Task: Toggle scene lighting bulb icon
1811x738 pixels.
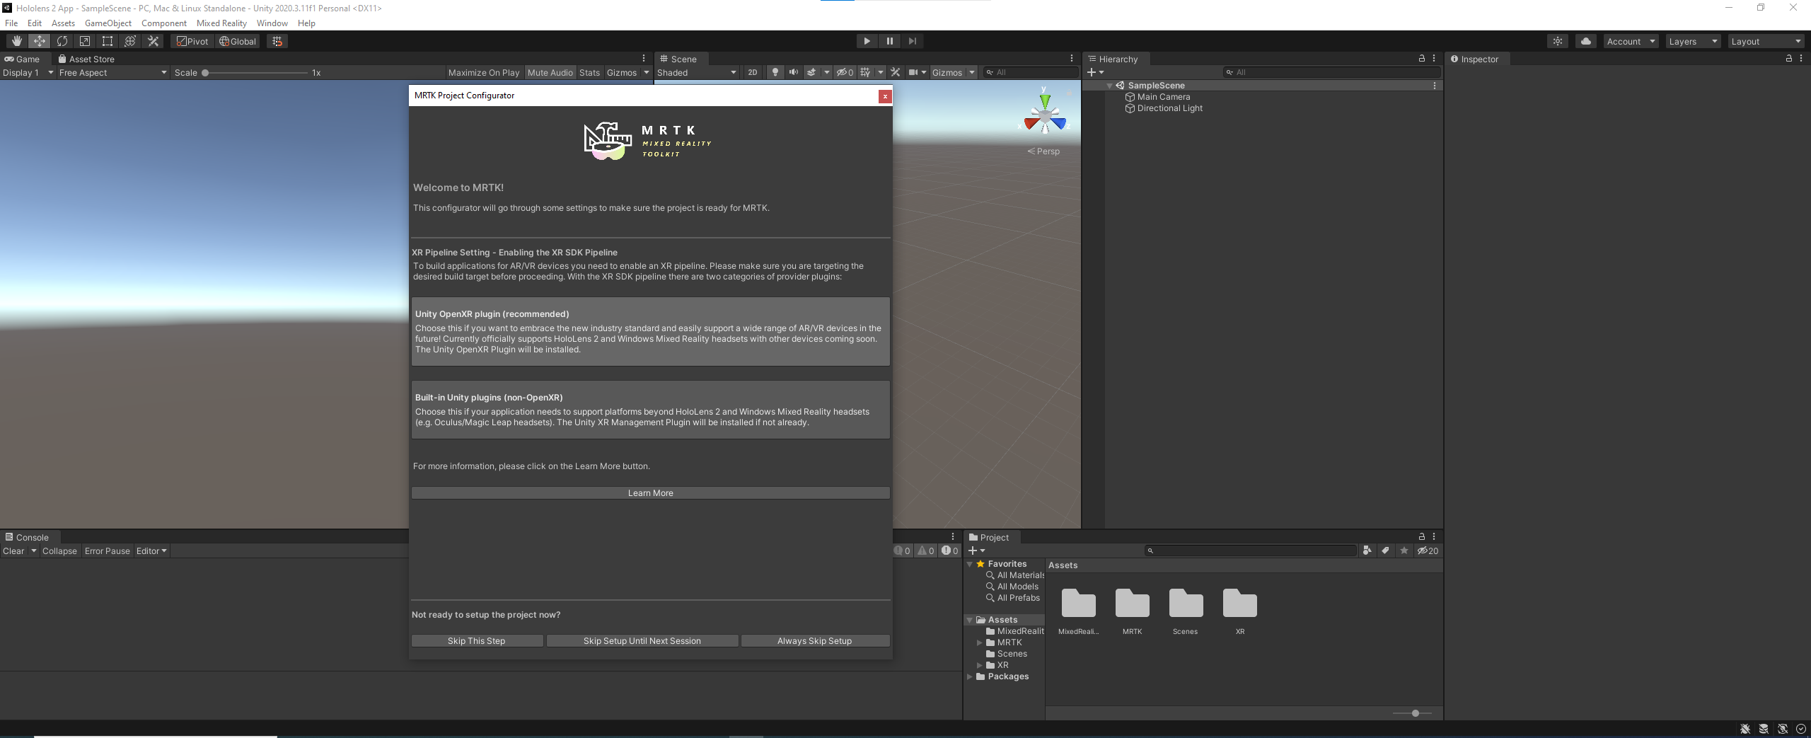Action: (775, 72)
